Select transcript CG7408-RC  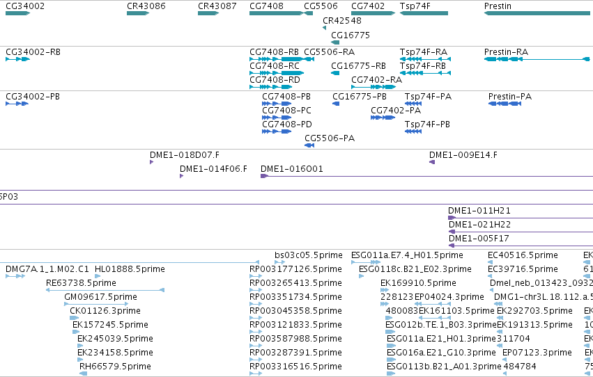pos(277,73)
